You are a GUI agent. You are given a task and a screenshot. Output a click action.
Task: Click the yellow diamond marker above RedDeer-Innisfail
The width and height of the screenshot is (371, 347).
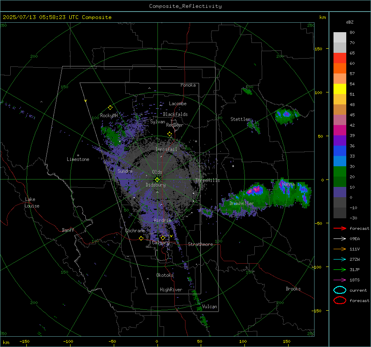pyautogui.click(x=170, y=134)
